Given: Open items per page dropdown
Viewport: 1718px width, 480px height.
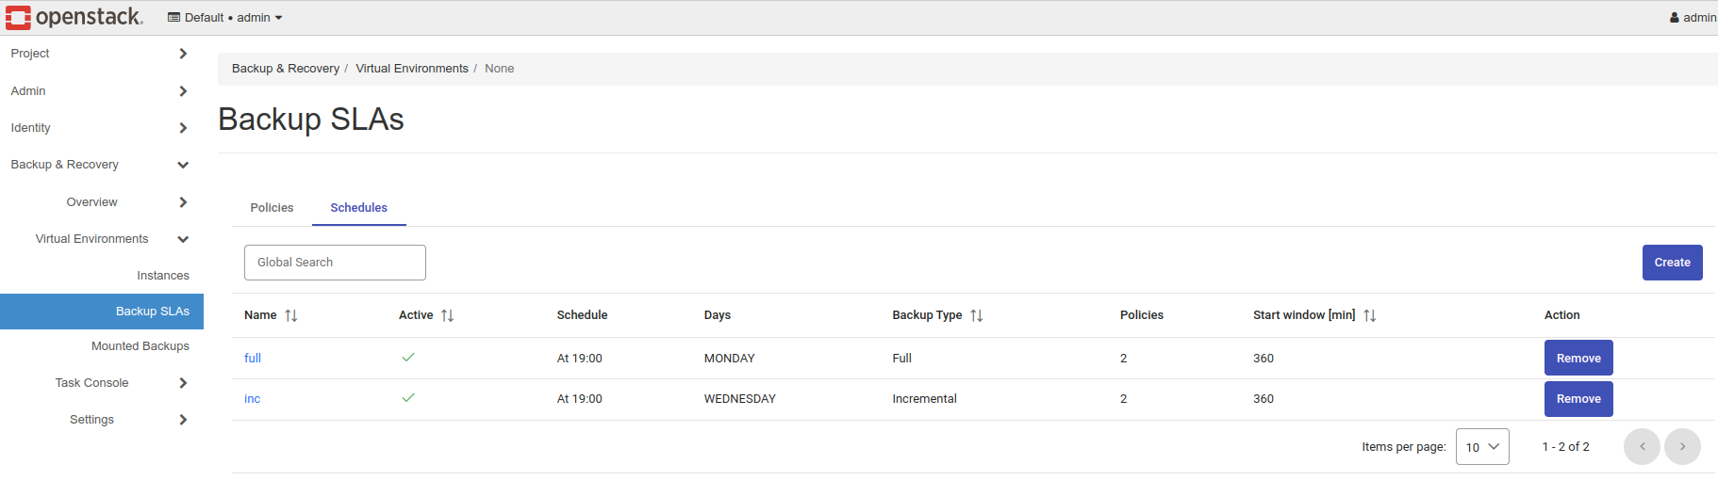Looking at the screenshot, I should 1482,447.
